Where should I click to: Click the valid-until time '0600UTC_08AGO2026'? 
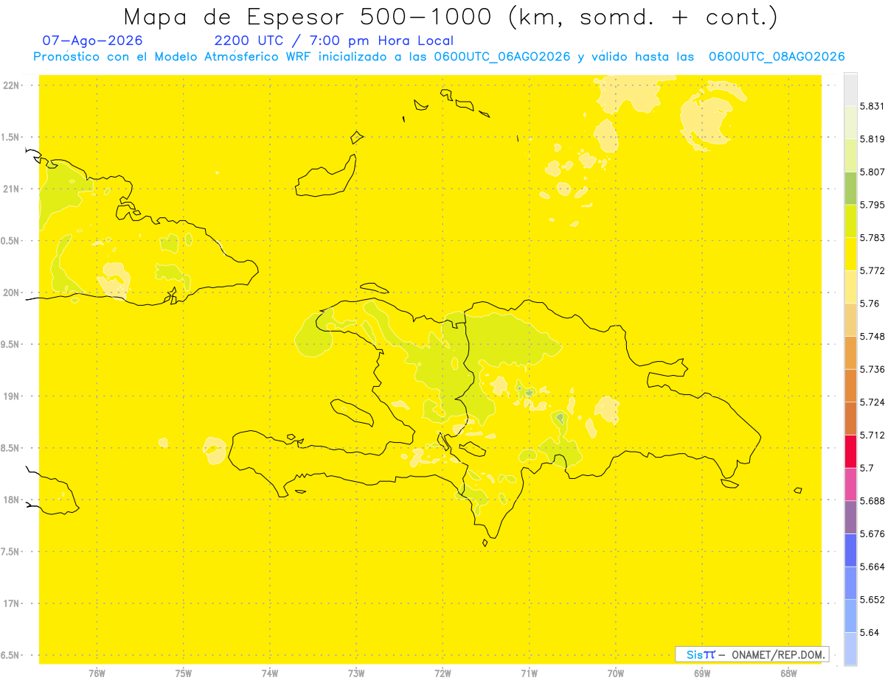pos(777,57)
